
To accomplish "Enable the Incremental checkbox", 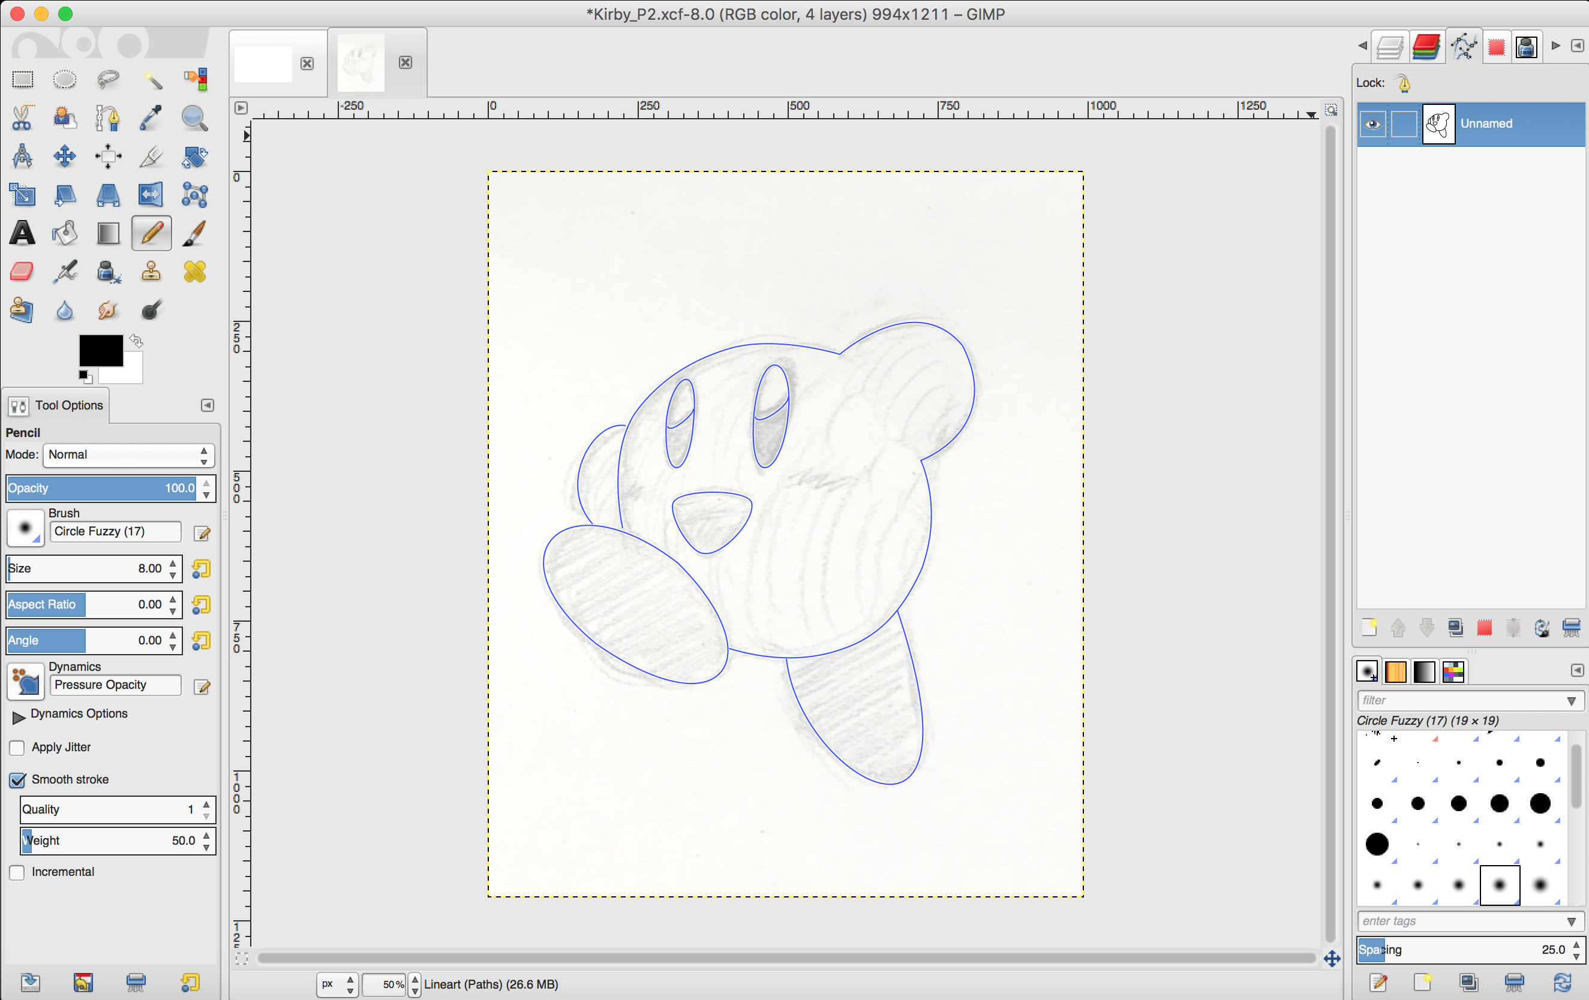I will pos(17,872).
